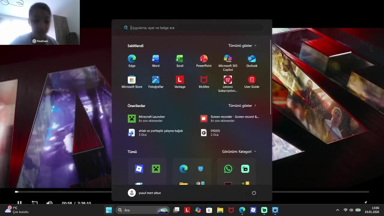This screenshot has height=216, width=384.
Task: Open the Fotoğraflar app
Action: pos(156,82)
